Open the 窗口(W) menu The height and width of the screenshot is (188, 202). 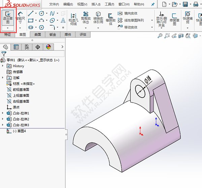[x=124, y=4]
